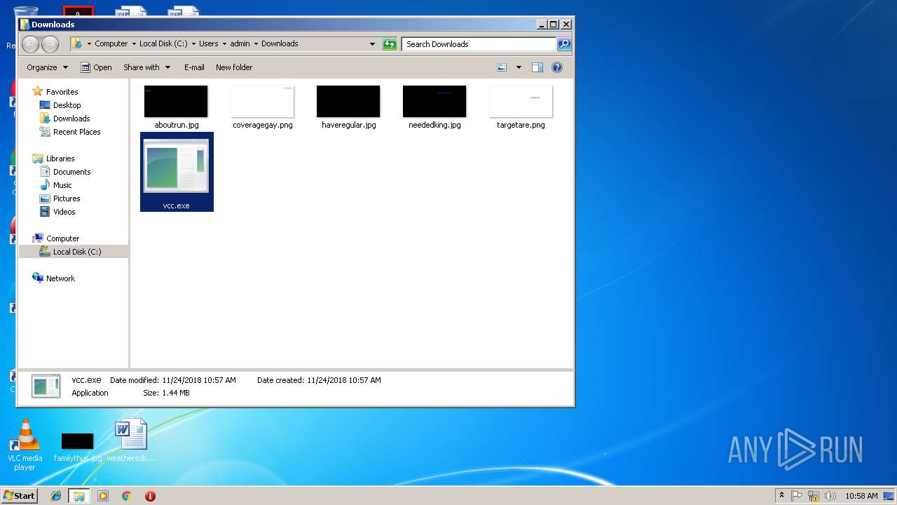897x505 pixels.
Task: Open the Start menu
Action: click(x=20, y=495)
